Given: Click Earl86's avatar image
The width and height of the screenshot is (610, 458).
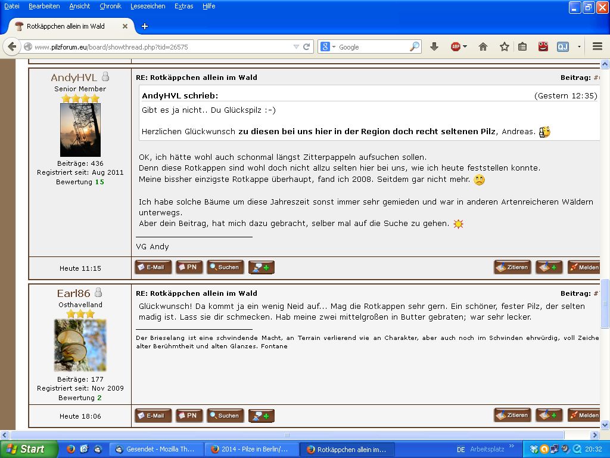Looking at the screenshot, I should [80, 345].
